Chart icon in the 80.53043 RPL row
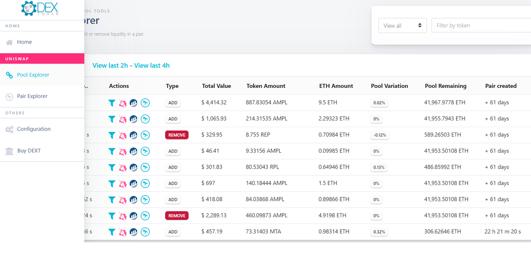Screen dimensions: 531x253 pos(134,167)
